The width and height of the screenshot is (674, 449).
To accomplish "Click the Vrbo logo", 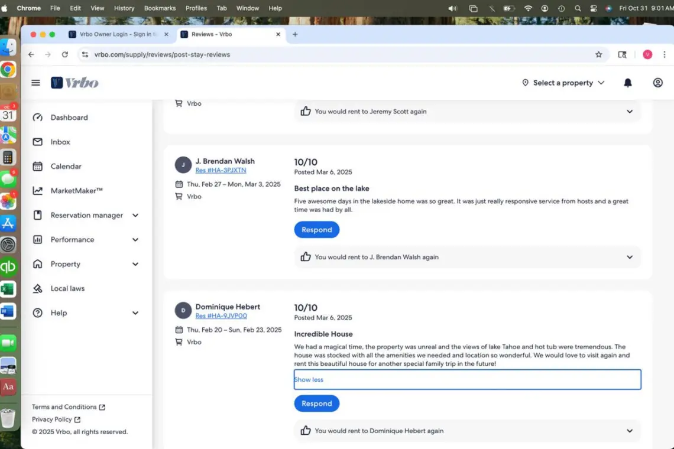I will point(74,83).
